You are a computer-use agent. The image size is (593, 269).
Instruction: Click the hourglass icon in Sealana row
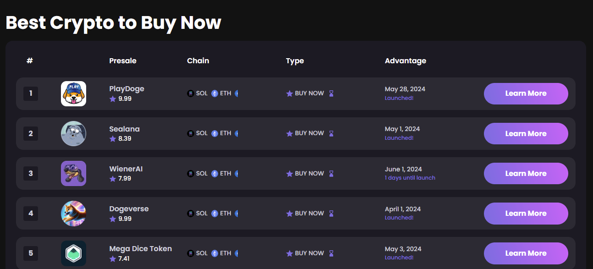click(331, 133)
